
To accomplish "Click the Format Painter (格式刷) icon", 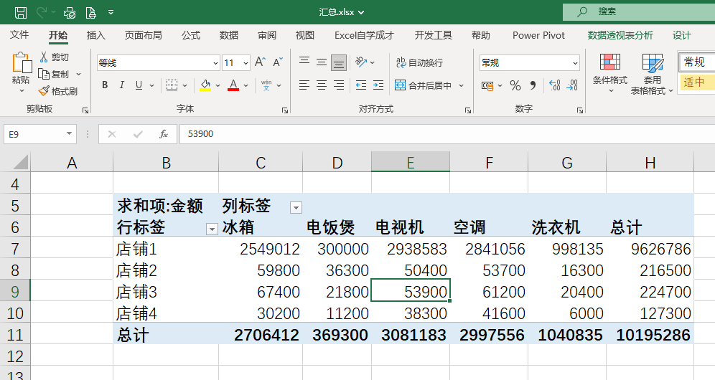I will [44, 91].
